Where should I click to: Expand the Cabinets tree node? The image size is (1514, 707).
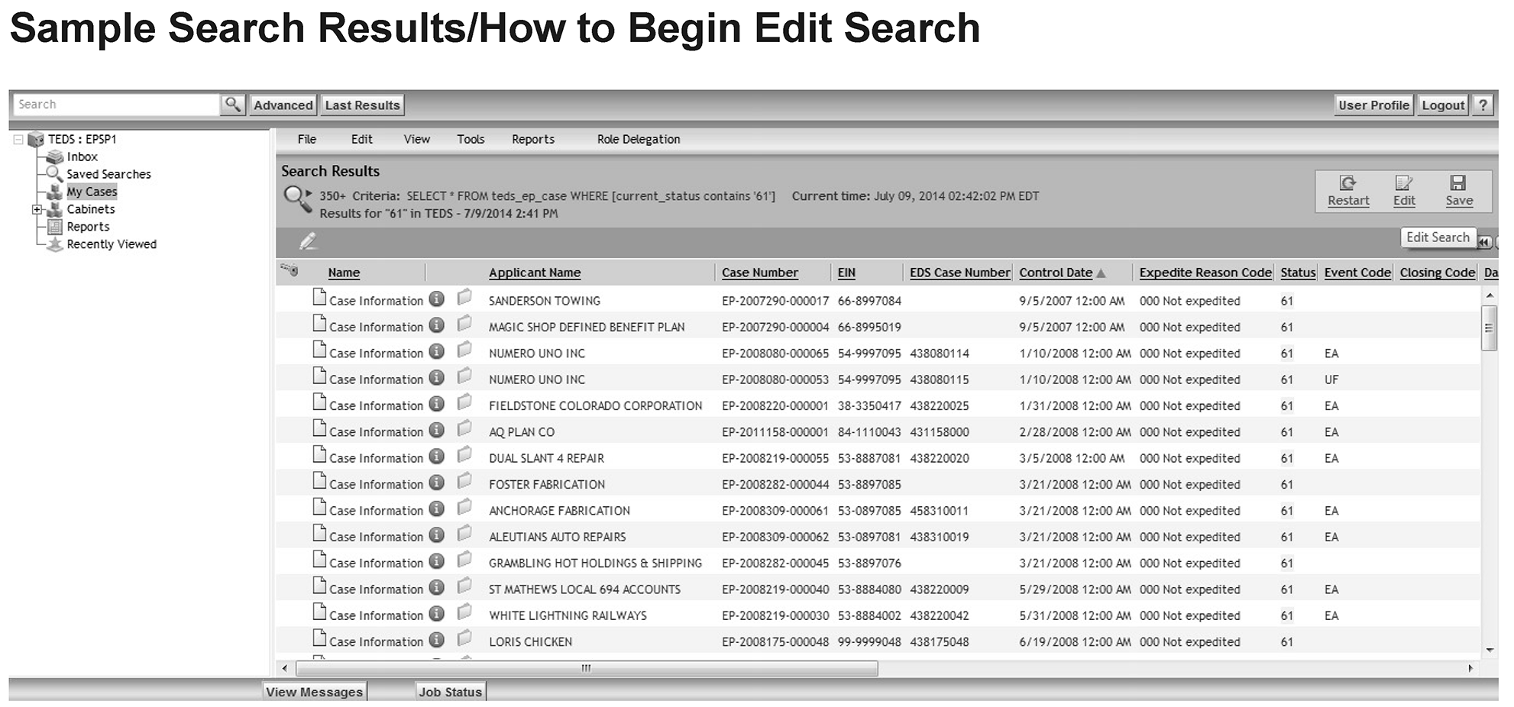click(36, 209)
